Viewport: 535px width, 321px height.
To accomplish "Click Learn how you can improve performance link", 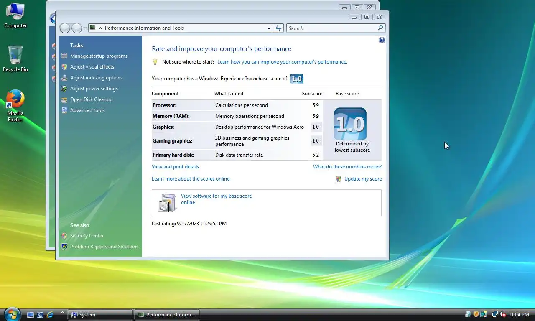I will 282,62.
